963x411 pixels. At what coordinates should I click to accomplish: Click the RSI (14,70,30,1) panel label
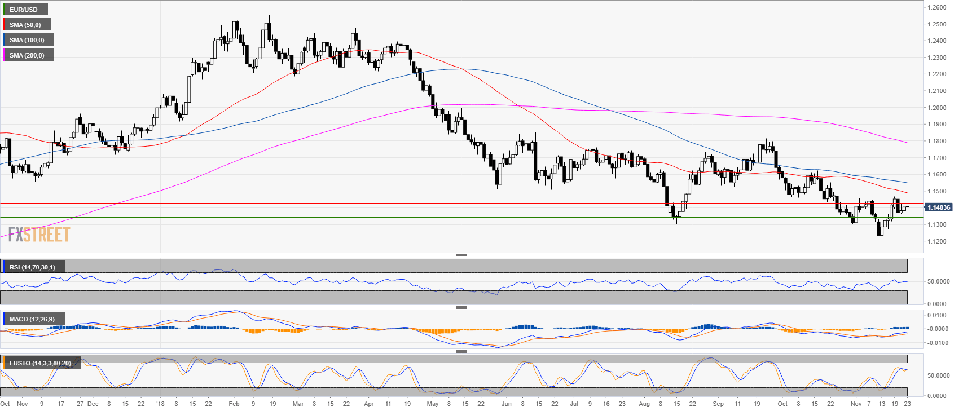point(33,267)
